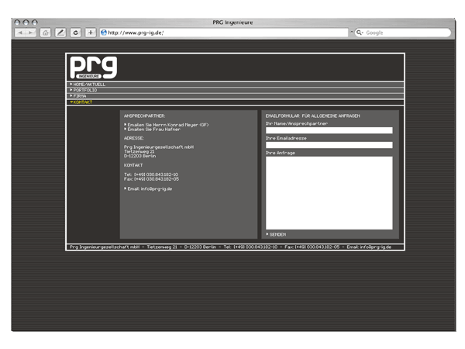This screenshot has height=349, width=465.
Task: Click the Fax: (+49) 030.843.182-05 text
Action: tap(152, 179)
